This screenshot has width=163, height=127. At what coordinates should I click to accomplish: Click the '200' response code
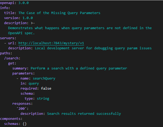point(21,109)
